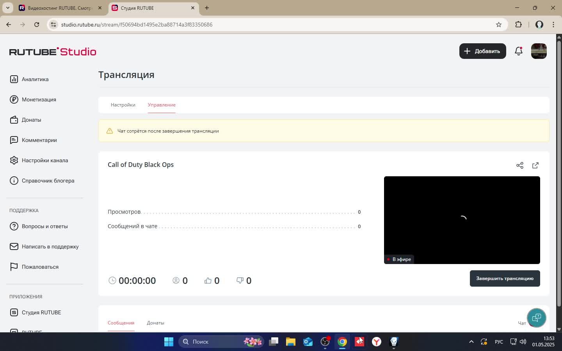The width and height of the screenshot is (562, 351).
Task: Switch to Видеохостинг RUTUBE browser tab
Action: click(x=60, y=8)
